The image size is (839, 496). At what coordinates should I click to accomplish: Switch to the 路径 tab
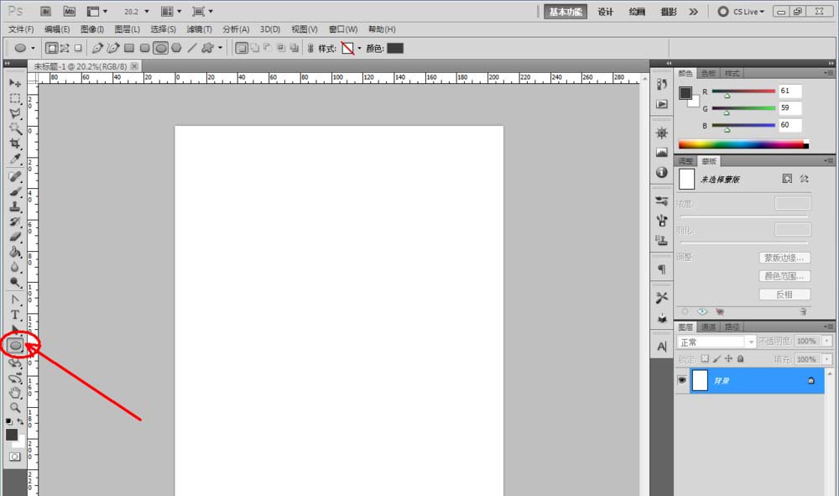point(732,326)
